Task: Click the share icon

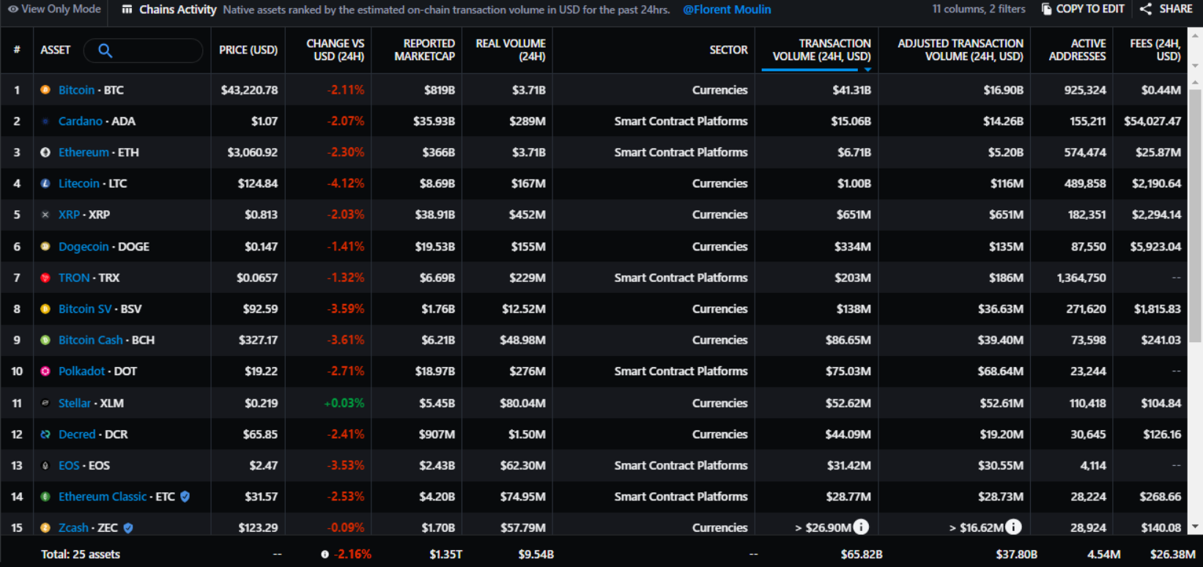Action: [1146, 9]
